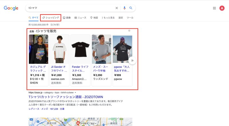Screen dimensions: 229x126
Task: Switch to the ショッピング tab
Action: [x=51, y=18]
